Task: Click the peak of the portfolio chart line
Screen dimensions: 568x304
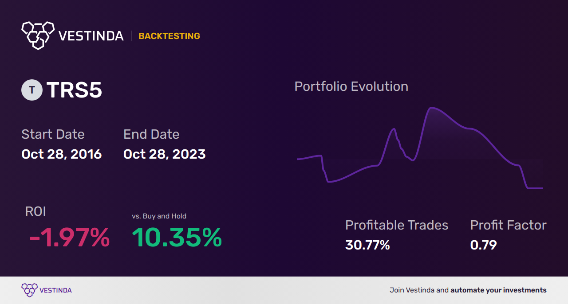Action: tap(430, 108)
